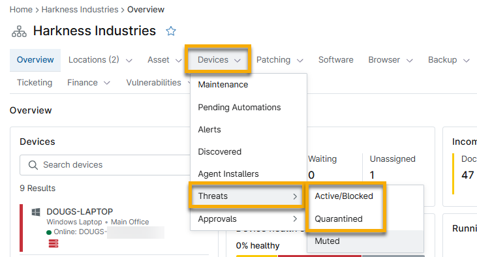
Task: Click the Windows Laptop • Main Office text
Action: pyautogui.click(x=98, y=222)
